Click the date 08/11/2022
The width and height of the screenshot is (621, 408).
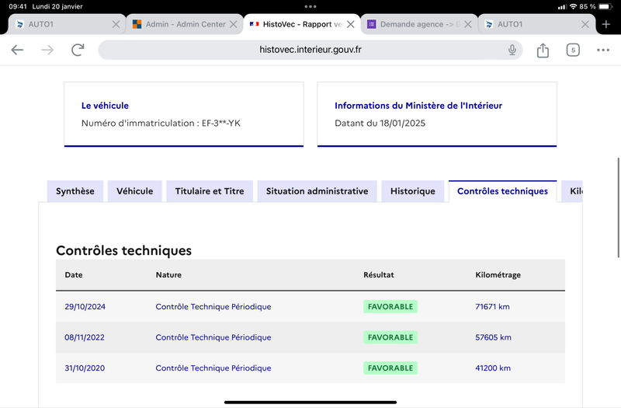[x=85, y=337]
